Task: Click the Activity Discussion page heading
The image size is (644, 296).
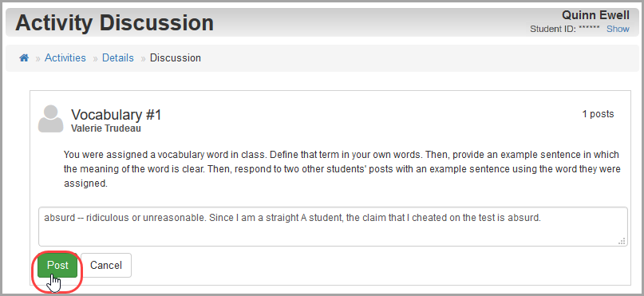Action: (x=115, y=23)
